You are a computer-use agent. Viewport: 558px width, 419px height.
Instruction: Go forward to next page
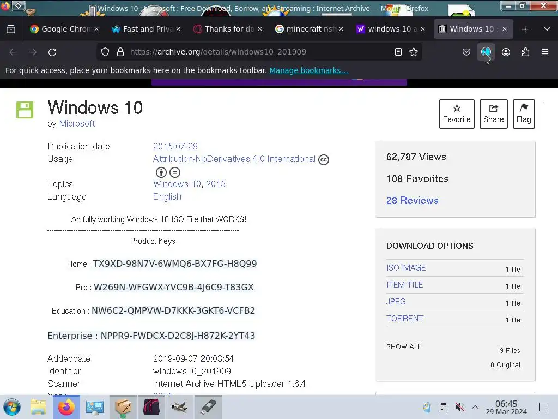[x=33, y=52]
